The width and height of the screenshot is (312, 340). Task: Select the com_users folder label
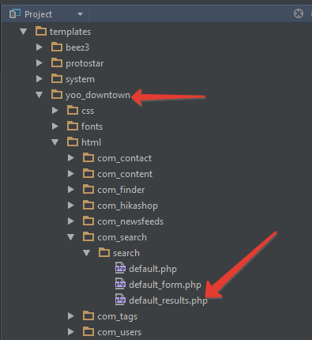[x=119, y=332]
